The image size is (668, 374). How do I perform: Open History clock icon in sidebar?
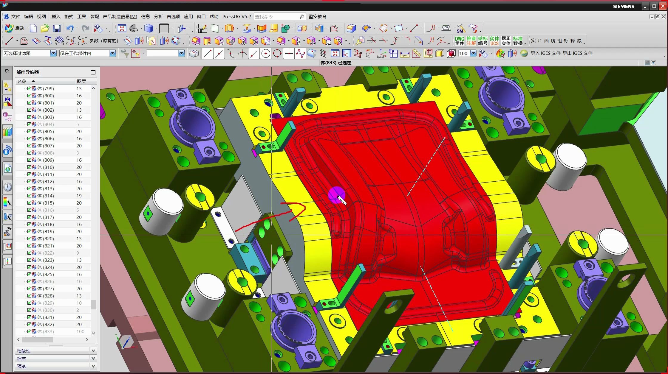pos(7,187)
